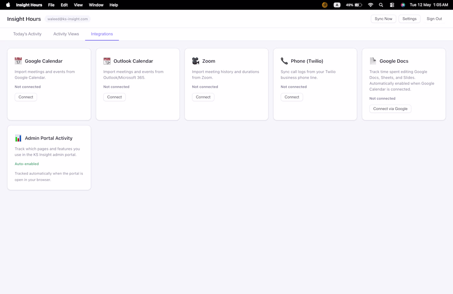This screenshot has height=294, width=453.
Task: Connect Google Calendar
Action: click(26, 97)
